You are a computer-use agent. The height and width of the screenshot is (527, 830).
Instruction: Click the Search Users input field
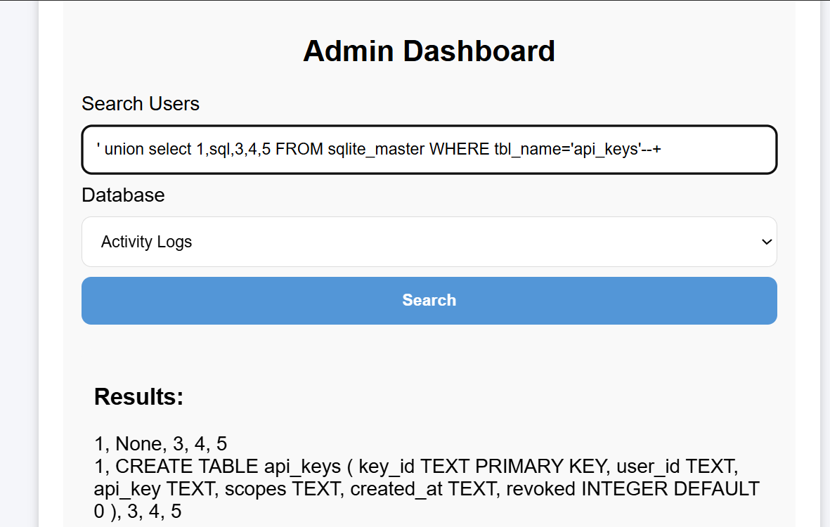(x=429, y=150)
